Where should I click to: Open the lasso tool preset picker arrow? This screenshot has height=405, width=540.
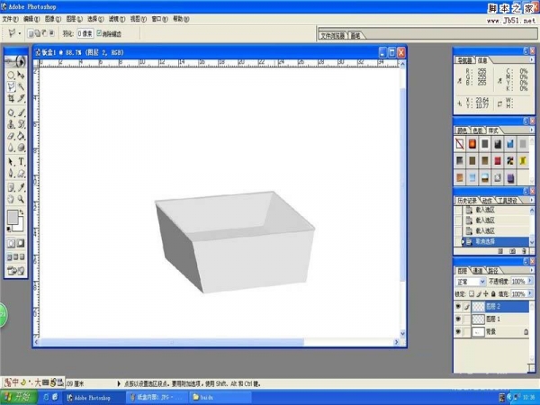point(20,33)
